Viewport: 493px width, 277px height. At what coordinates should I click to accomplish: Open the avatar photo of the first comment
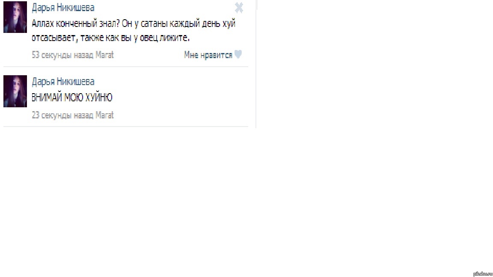(x=15, y=17)
